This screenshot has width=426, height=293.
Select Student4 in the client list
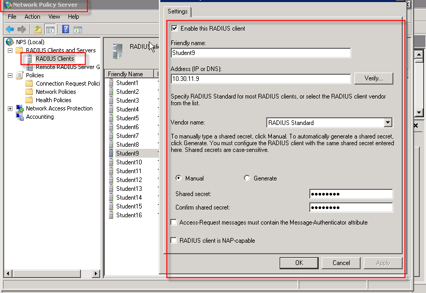point(128,109)
